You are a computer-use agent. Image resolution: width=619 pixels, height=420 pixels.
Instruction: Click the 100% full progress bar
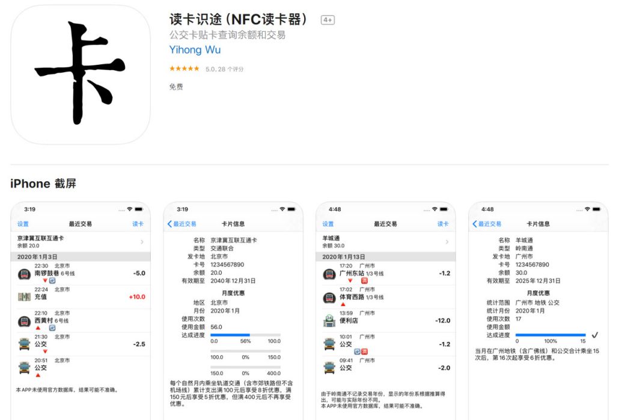click(550, 335)
